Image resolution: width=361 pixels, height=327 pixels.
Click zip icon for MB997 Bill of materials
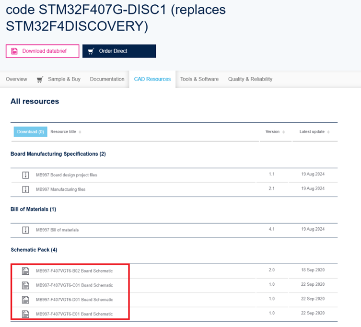(25, 230)
